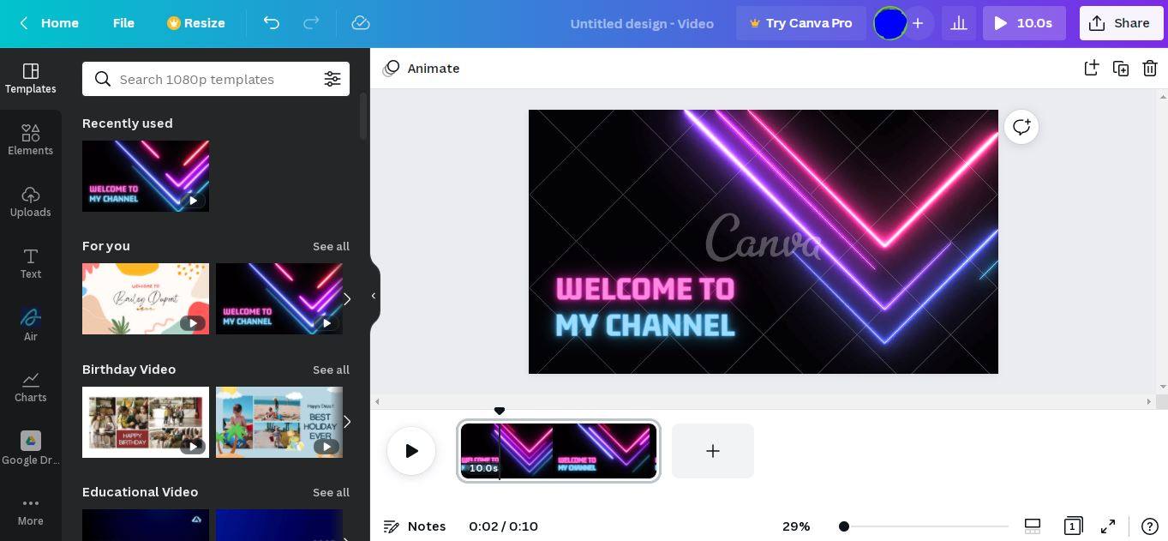Click the Animate button
The width and height of the screenshot is (1168, 541).
(x=422, y=69)
